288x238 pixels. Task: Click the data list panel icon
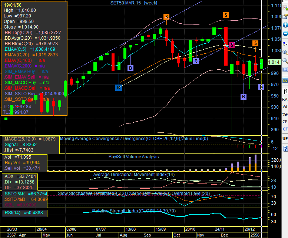pyautogui.click(x=285, y=70)
